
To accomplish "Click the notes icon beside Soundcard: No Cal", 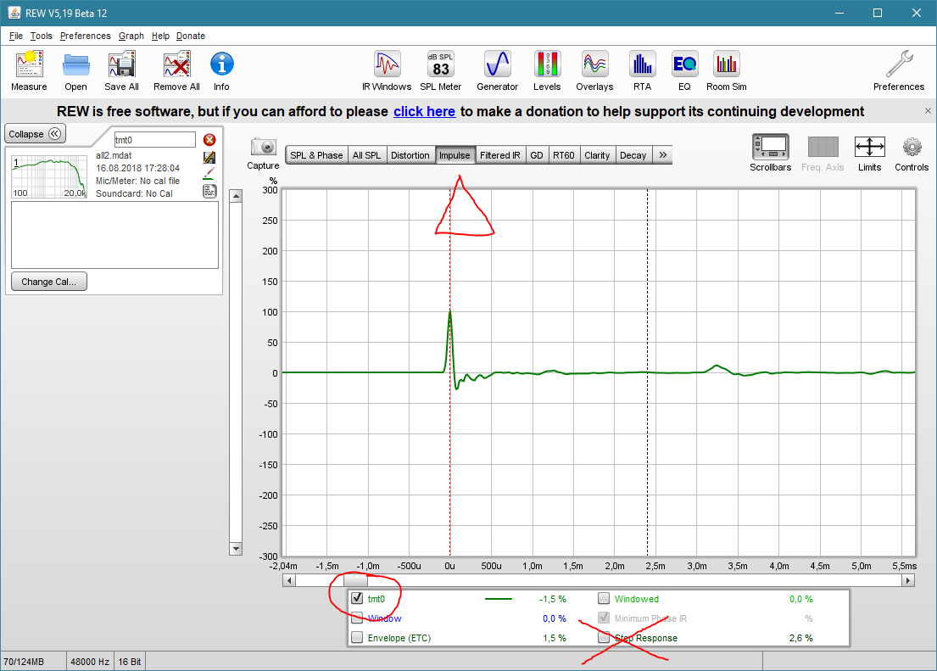I will click(209, 192).
